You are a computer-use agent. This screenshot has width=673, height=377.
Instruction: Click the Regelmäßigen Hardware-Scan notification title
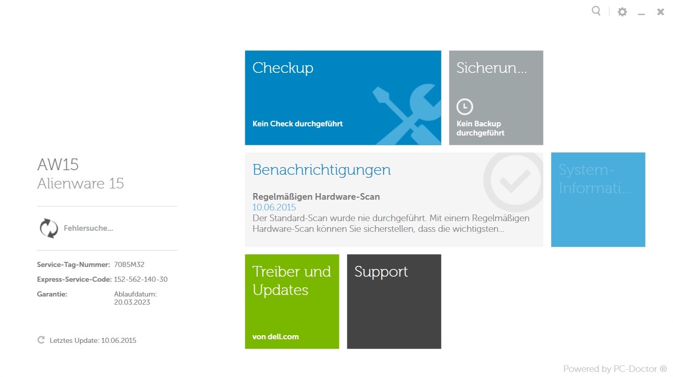tap(316, 197)
